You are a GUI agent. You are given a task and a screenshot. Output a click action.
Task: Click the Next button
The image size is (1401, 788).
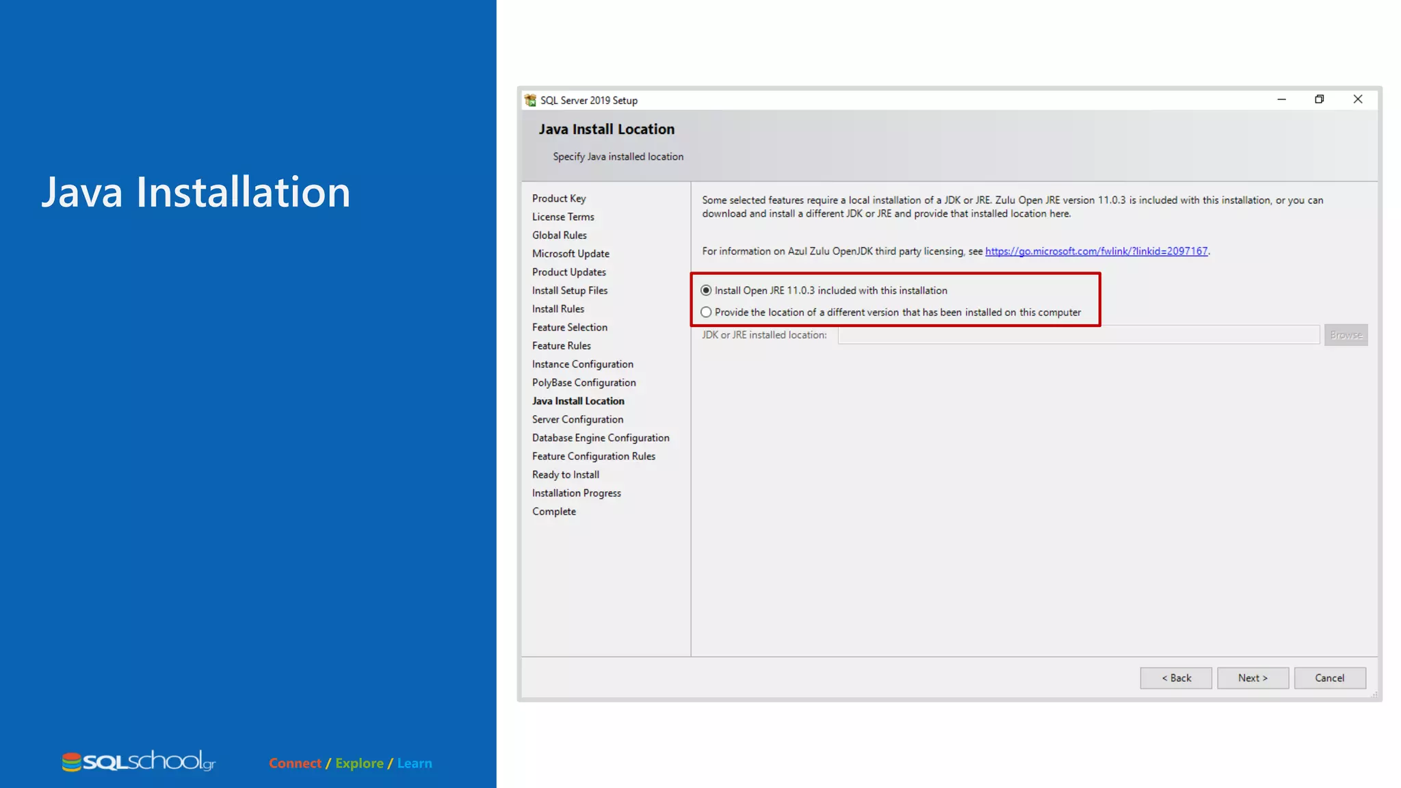[1253, 678]
